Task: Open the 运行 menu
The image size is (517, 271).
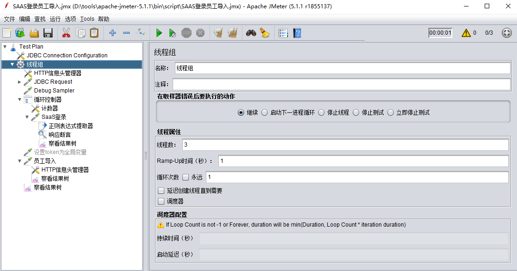Action: pyautogui.click(x=55, y=19)
